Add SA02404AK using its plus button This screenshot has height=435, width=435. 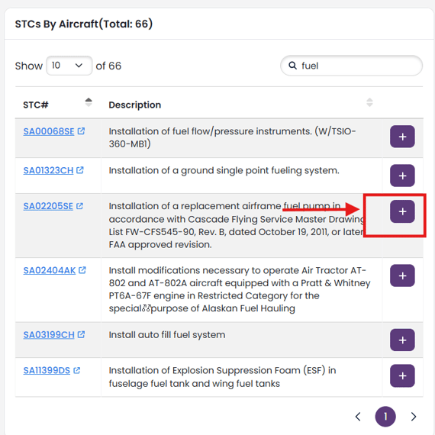[402, 275]
